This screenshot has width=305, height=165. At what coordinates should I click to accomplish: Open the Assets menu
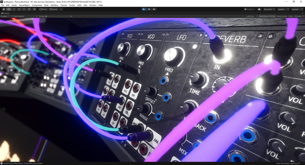point(14,5)
